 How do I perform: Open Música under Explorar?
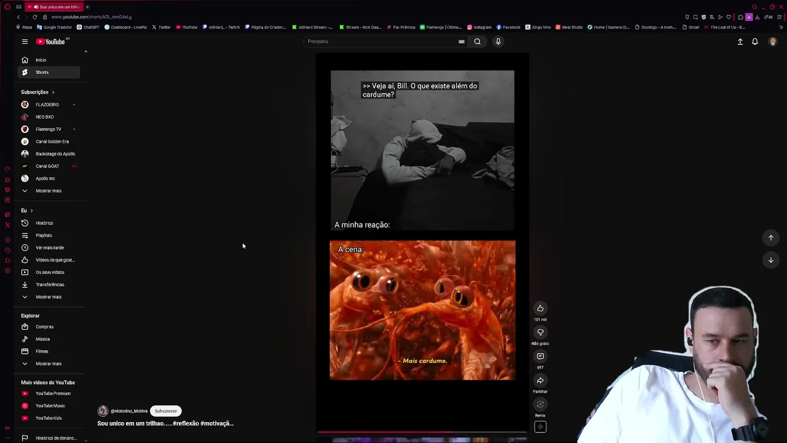click(49, 339)
